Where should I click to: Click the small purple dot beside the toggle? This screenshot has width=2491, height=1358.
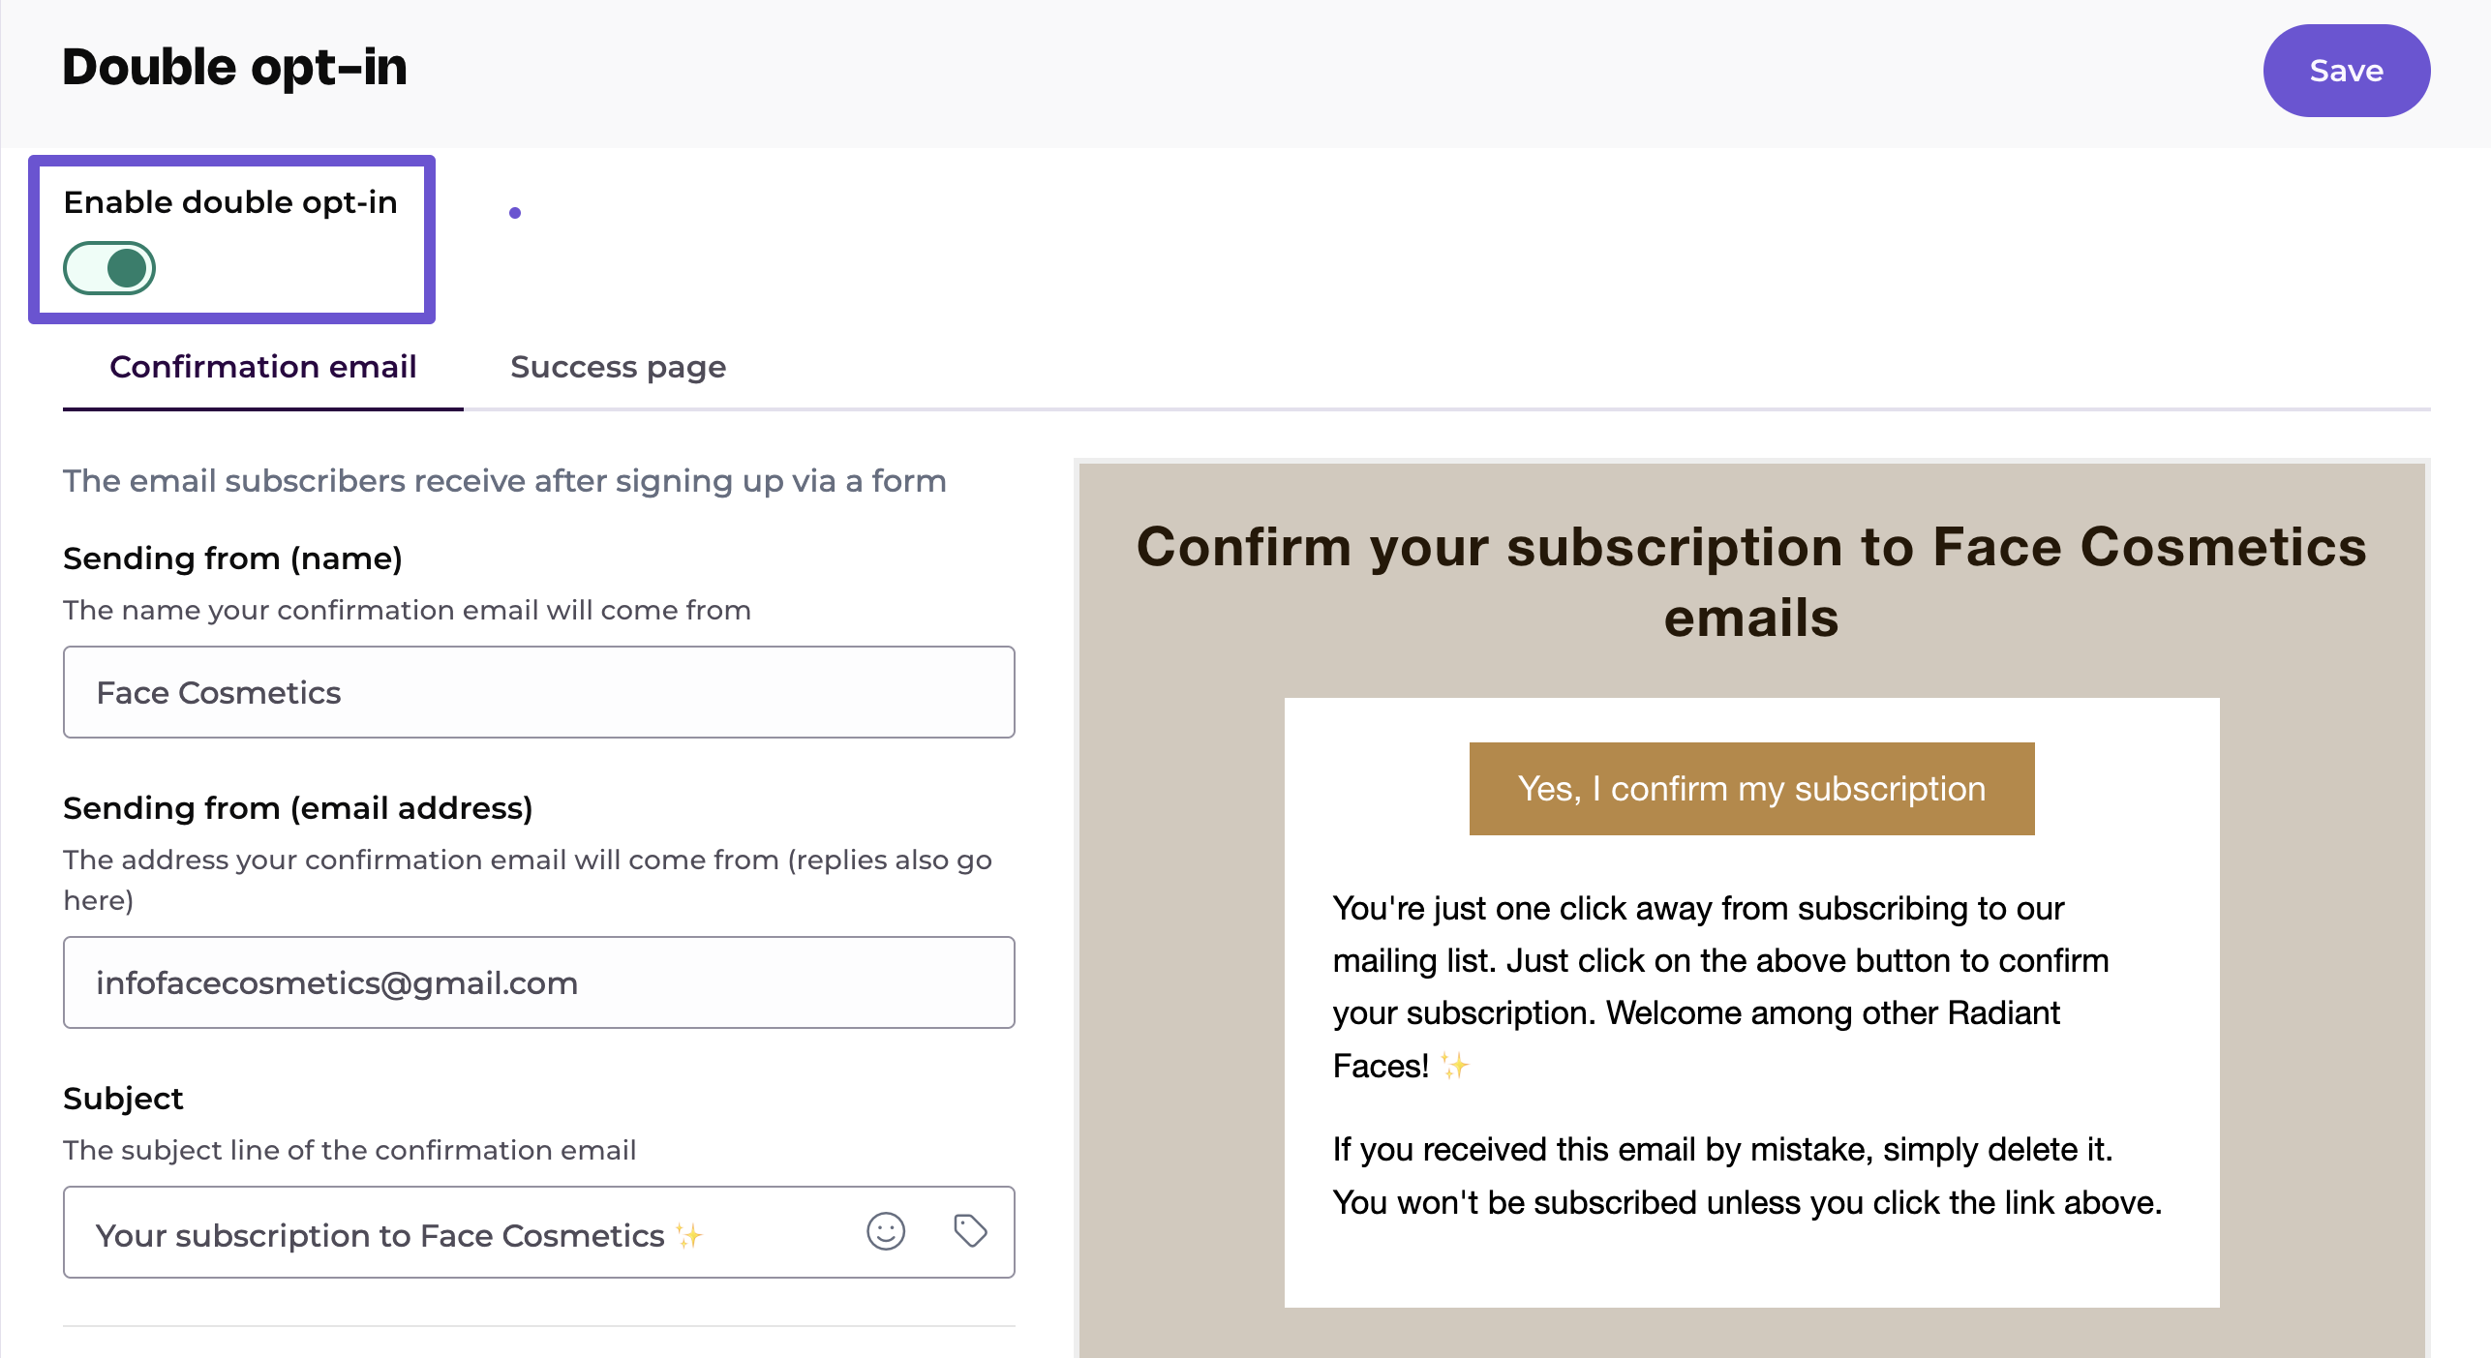(x=515, y=213)
